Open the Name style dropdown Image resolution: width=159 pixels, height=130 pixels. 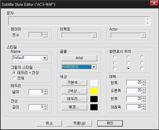tap(45, 58)
